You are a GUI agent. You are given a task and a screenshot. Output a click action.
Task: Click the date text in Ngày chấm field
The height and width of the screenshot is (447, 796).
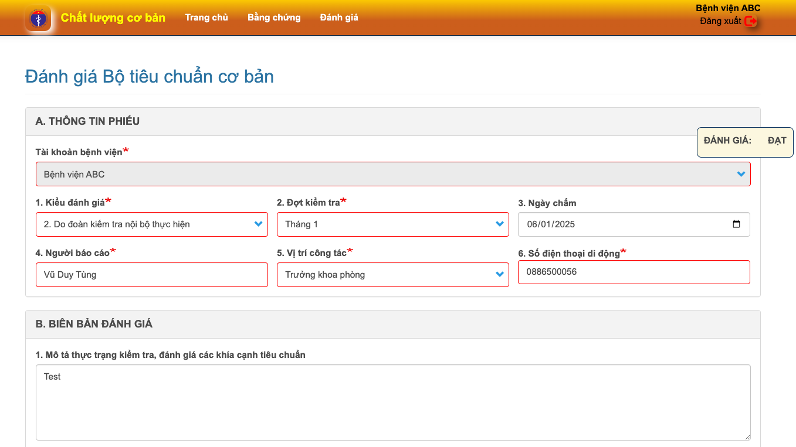tap(552, 224)
